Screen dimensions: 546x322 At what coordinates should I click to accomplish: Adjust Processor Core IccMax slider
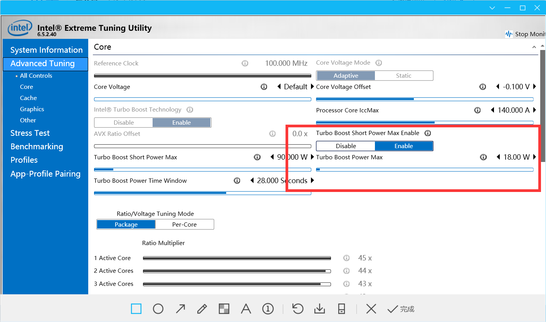[425, 123]
